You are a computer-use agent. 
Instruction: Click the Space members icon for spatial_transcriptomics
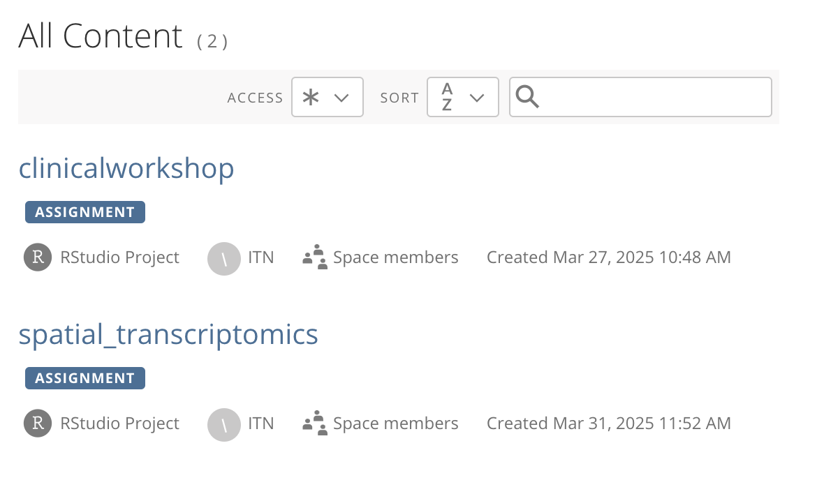(x=315, y=424)
